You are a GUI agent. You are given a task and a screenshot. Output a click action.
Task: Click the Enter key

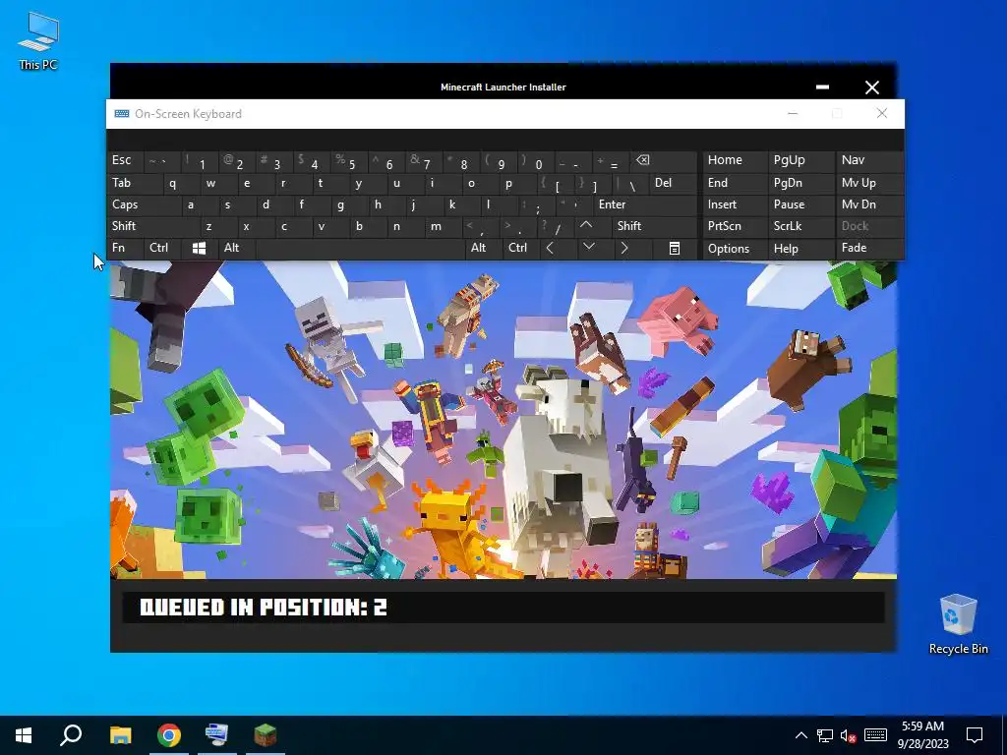point(645,204)
